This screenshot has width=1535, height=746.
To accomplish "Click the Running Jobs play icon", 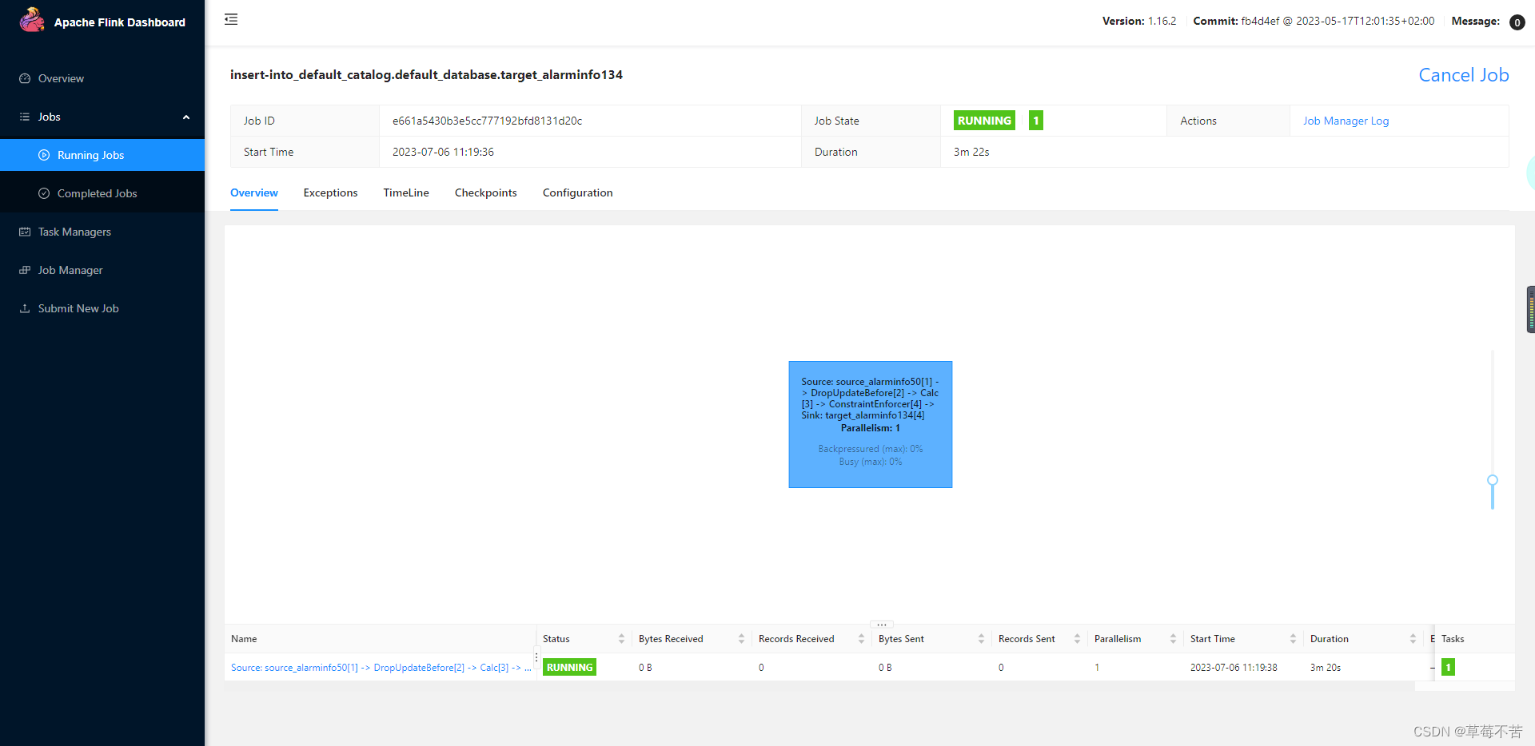I will [44, 155].
